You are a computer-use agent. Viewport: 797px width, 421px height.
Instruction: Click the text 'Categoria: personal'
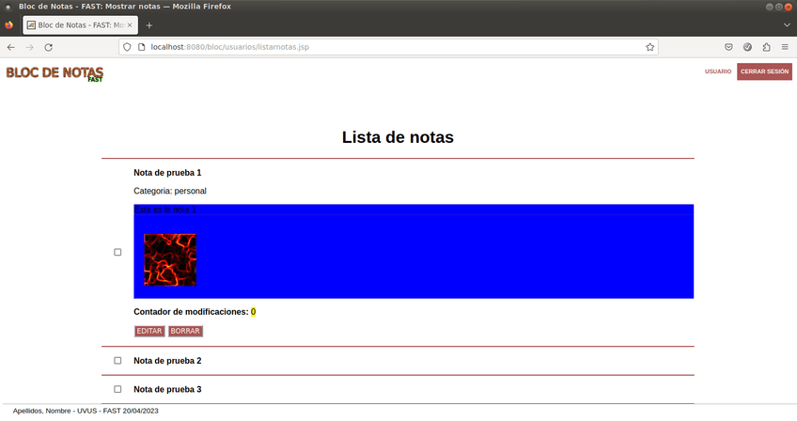170,191
